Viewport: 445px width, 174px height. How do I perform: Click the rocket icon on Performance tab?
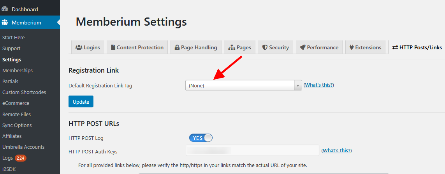pyautogui.click(x=303, y=47)
